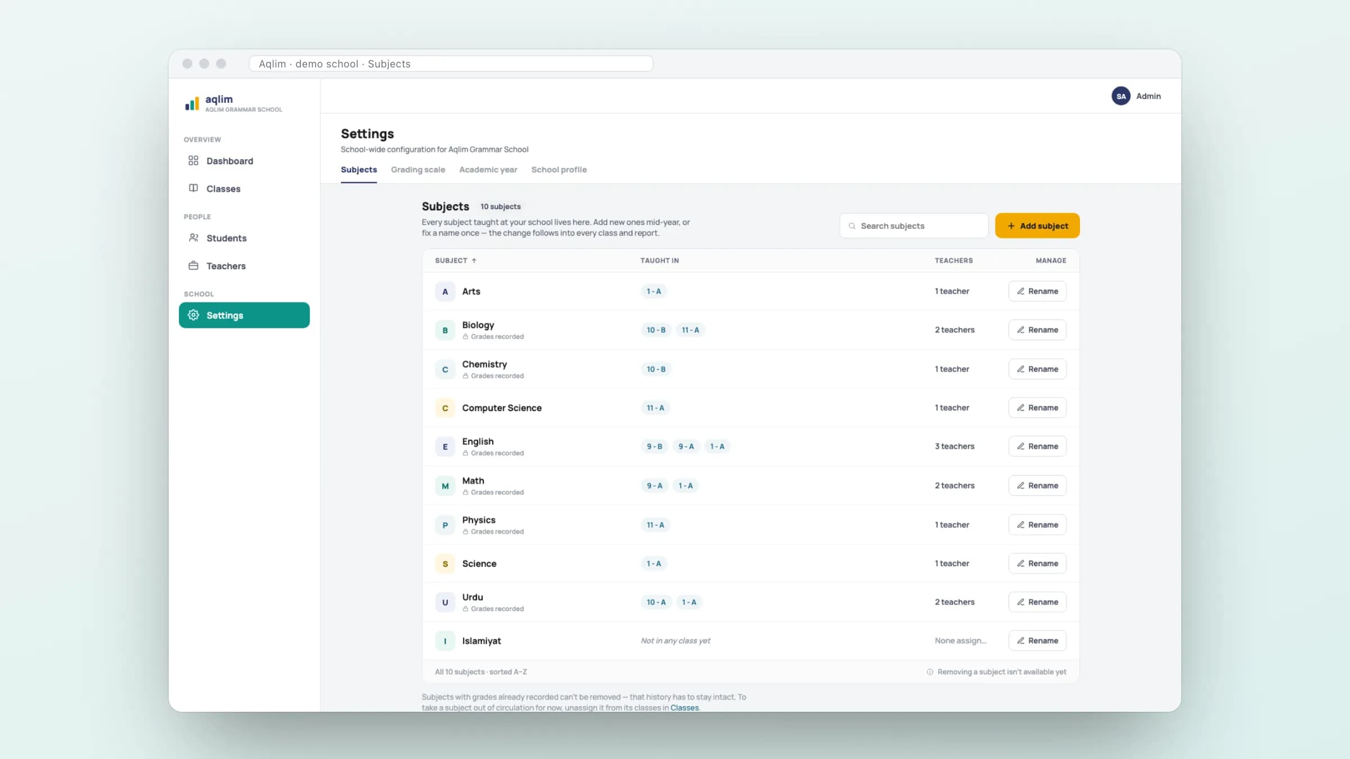Viewport: 1350px width, 759px height.
Task: Click the Biology letter B badge
Action: pyautogui.click(x=445, y=330)
